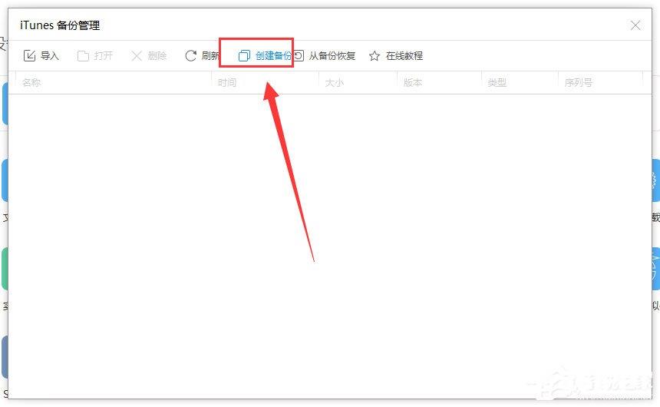Close the iTunes 备份管理 dialog
Image resolution: width=660 pixels, height=407 pixels.
[635, 25]
